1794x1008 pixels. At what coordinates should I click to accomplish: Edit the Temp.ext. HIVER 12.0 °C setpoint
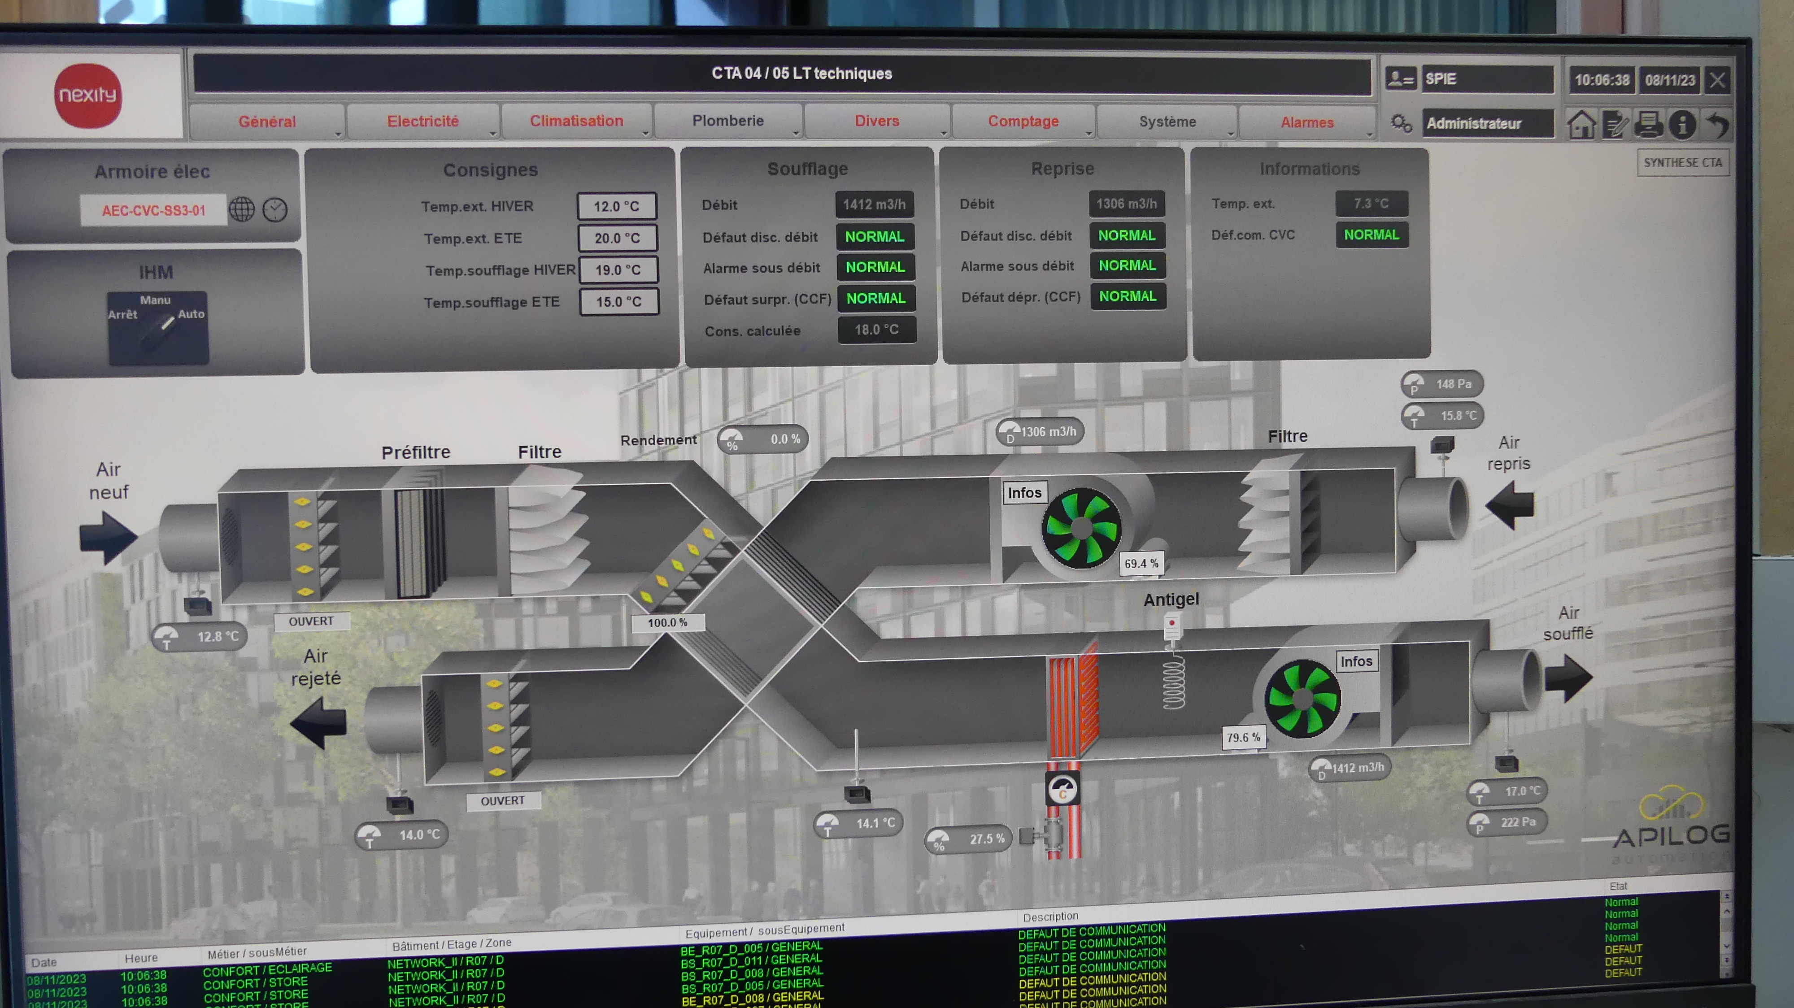[616, 206]
